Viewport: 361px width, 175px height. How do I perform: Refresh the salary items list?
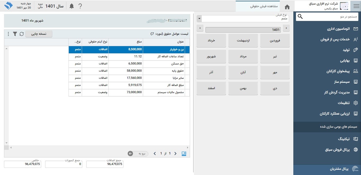click(22, 34)
